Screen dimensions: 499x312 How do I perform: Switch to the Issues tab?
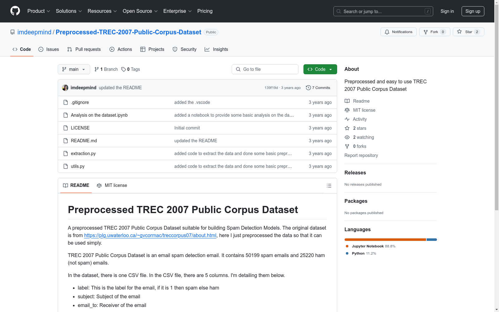pyautogui.click(x=49, y=49)
